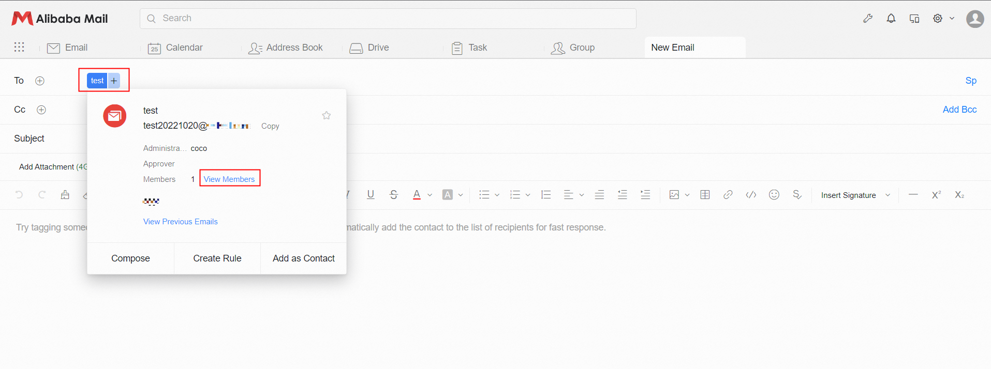Click the spell check icon
This screenshot has width=991, height=369.
[x=797, y=195]
